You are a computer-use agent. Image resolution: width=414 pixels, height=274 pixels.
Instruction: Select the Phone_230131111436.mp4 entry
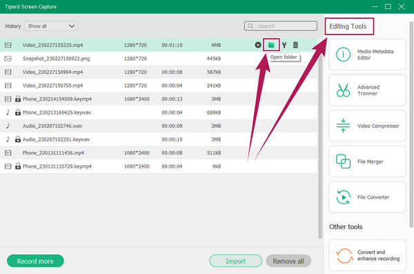(159, 153)
